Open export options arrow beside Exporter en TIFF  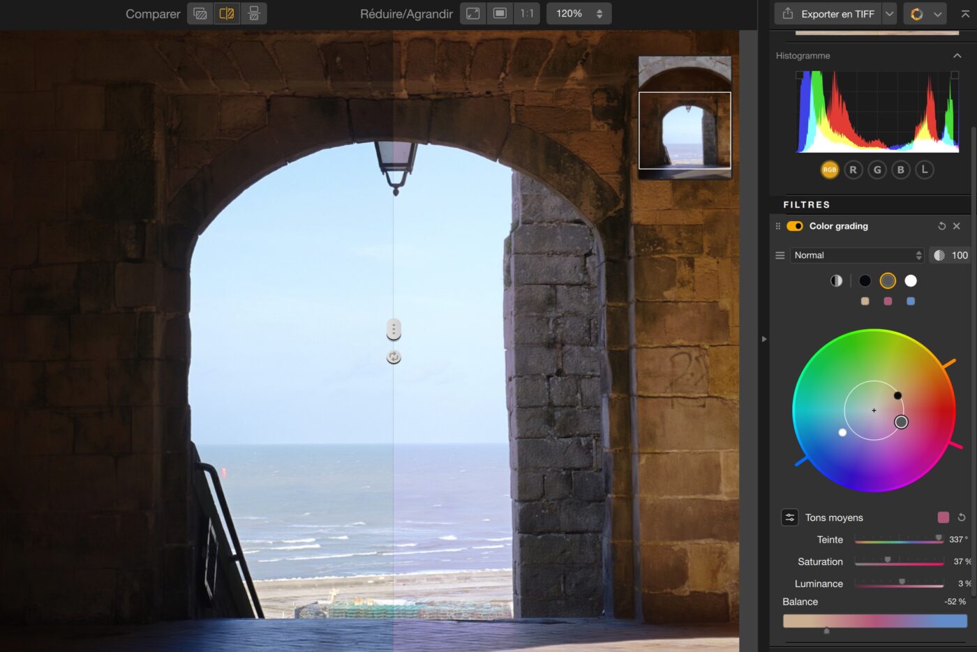pyautogui.click(x=889, y=14)
